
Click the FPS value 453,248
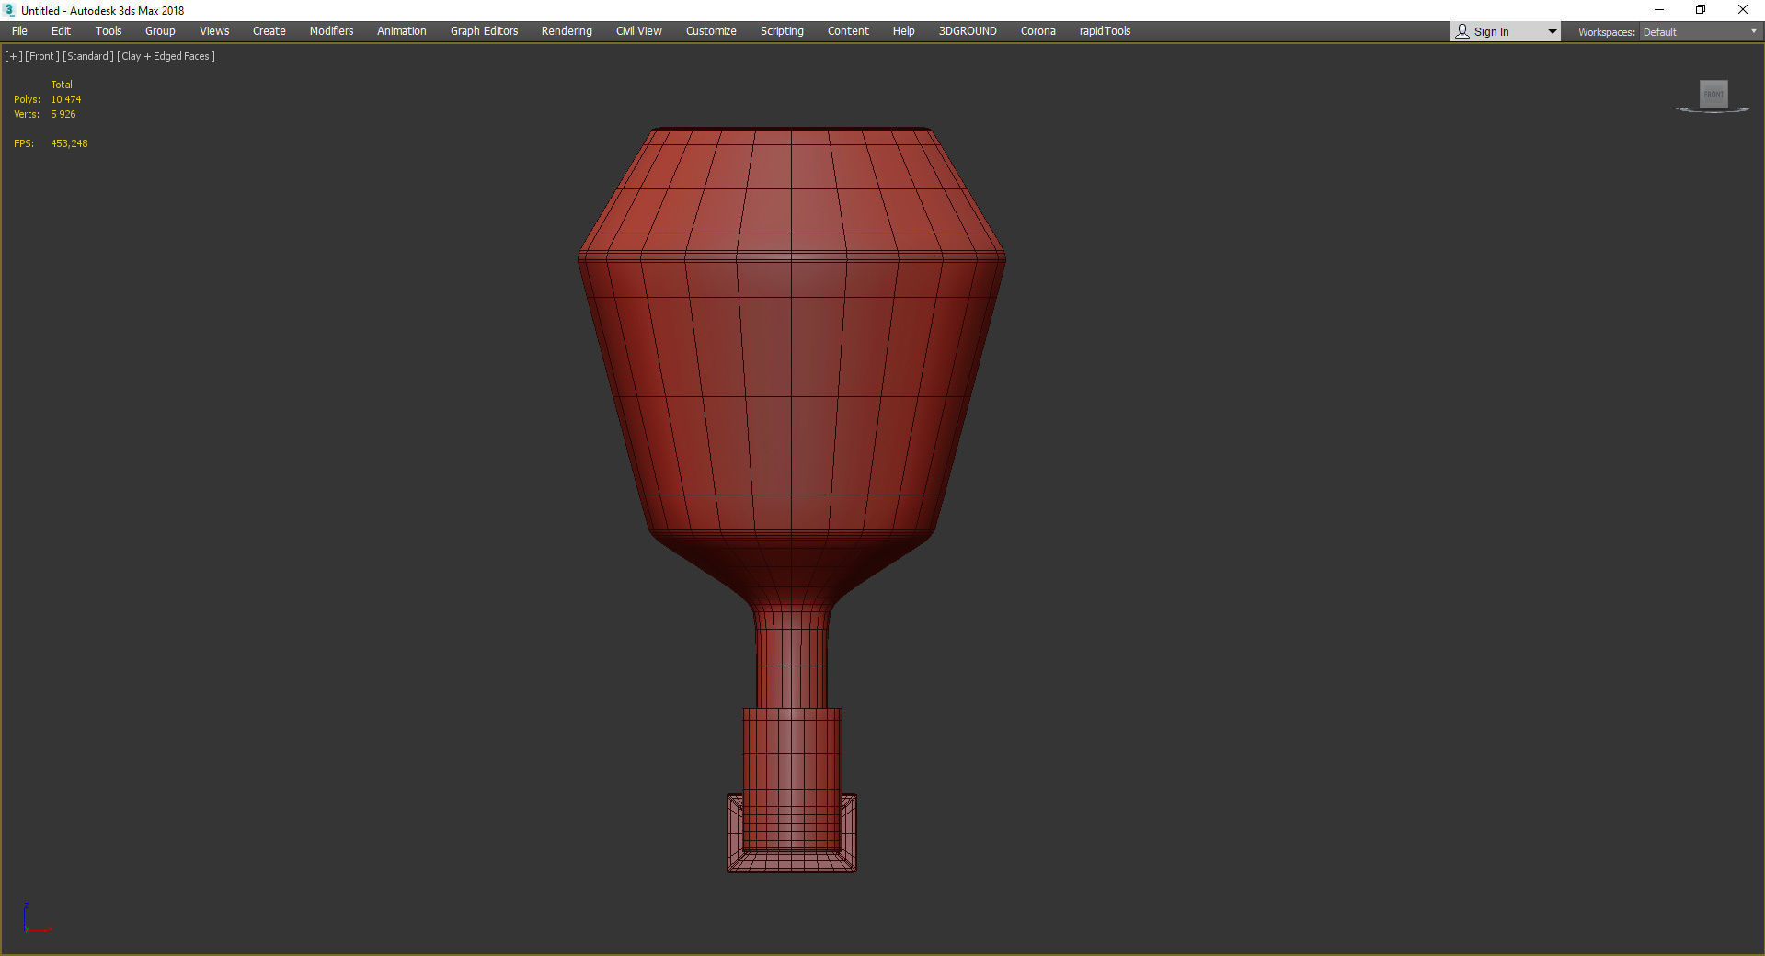69,143
